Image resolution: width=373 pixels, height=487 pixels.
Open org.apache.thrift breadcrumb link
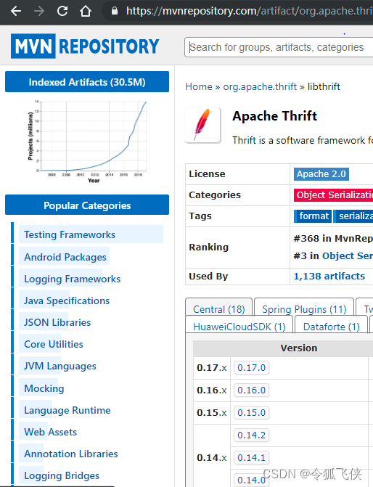pos(260,86)
